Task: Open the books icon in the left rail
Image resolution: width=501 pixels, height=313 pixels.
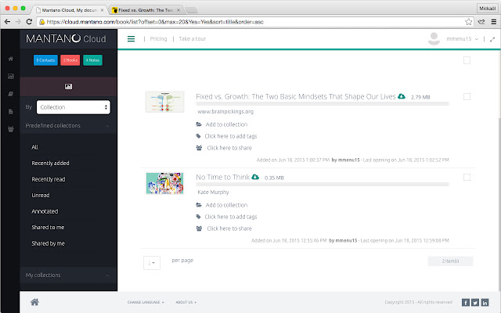Action: click(x=10, y=94)
